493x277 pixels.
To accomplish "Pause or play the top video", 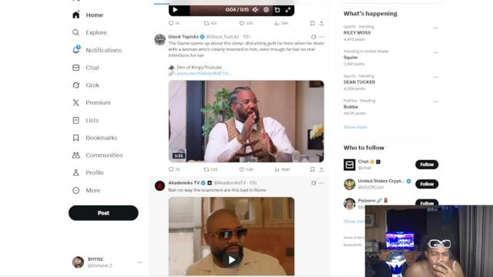I will [175, 10].
